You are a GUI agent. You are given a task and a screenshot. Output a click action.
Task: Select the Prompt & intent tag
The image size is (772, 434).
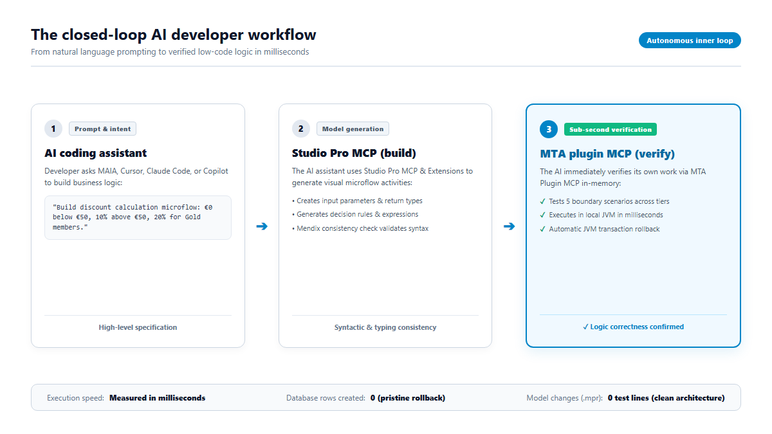coord(102,129)
